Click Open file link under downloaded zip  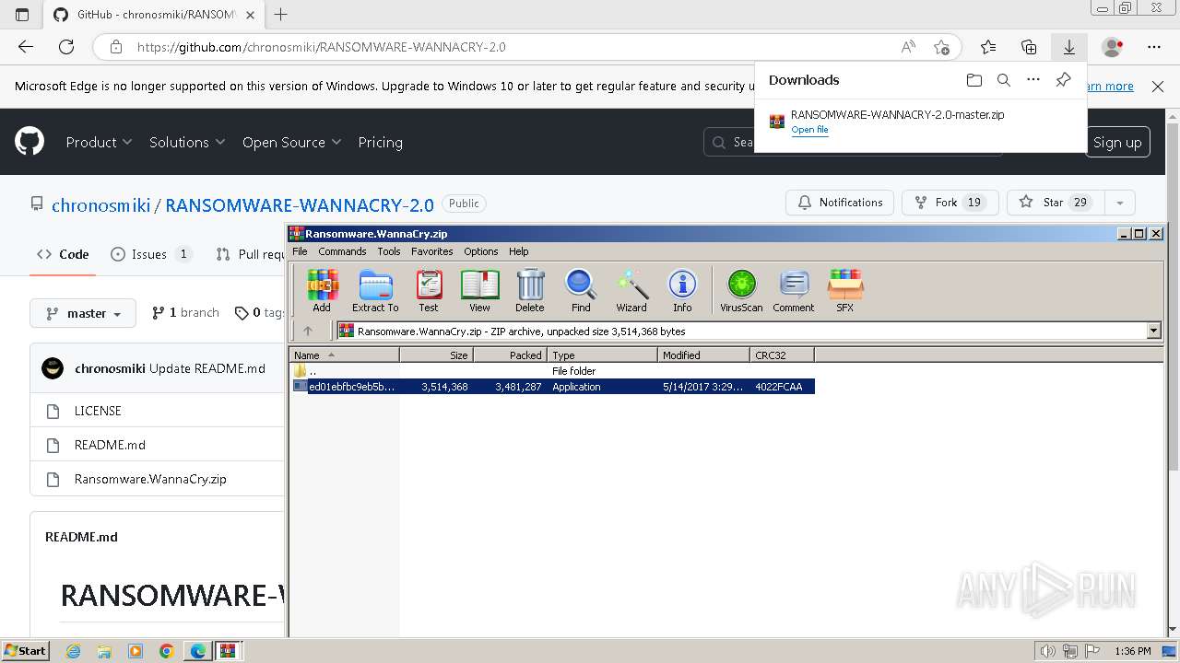[809, 130]
